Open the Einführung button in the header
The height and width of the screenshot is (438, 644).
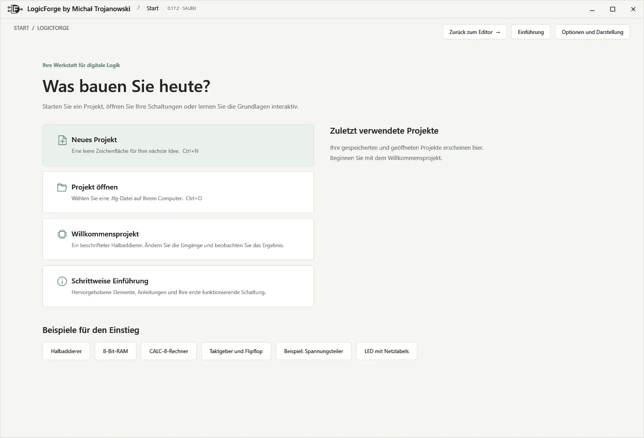click(531, 32)
